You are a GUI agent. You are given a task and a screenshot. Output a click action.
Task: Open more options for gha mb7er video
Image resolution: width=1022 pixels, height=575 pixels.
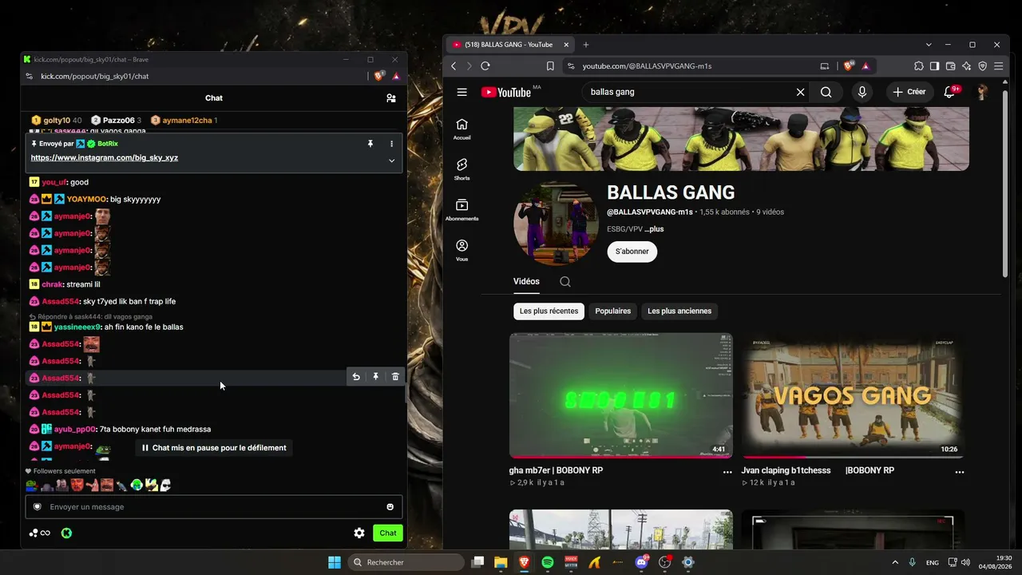pyautogui.click(x=727, y=472)
